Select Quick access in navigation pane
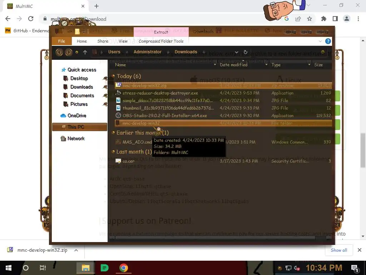 82,70
